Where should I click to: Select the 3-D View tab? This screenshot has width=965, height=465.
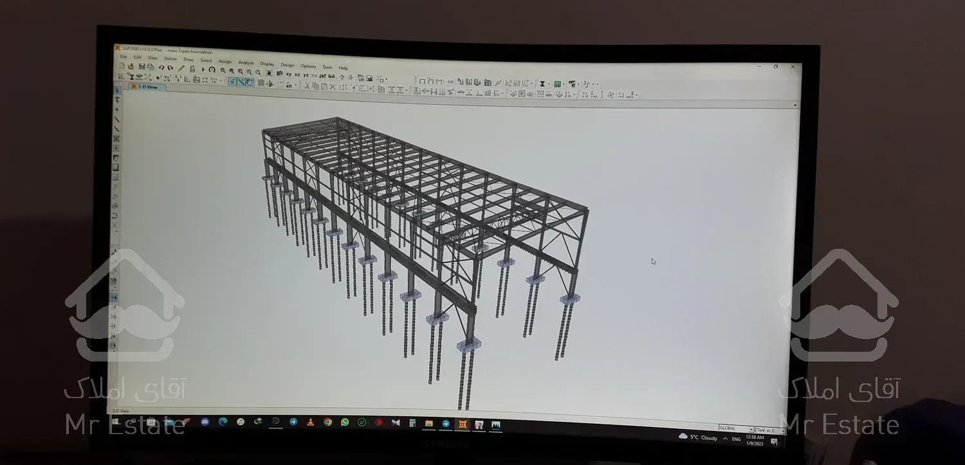coord(147,87)
